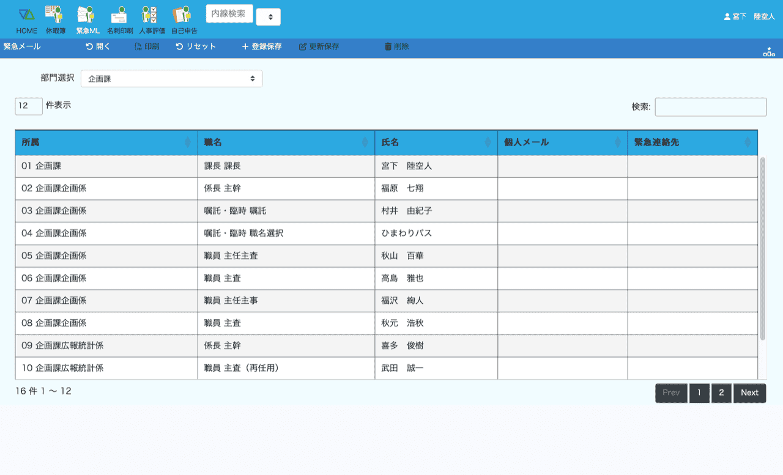Viewport: 783px width, 475px height.
Task: Click 開く in the toolbar
Action: [x=98, y=46]
